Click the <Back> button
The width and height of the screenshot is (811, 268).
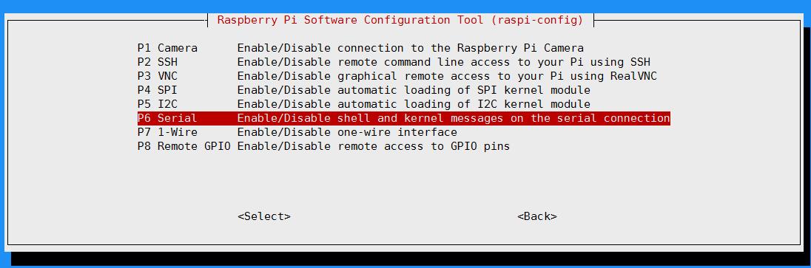point(537,216)
